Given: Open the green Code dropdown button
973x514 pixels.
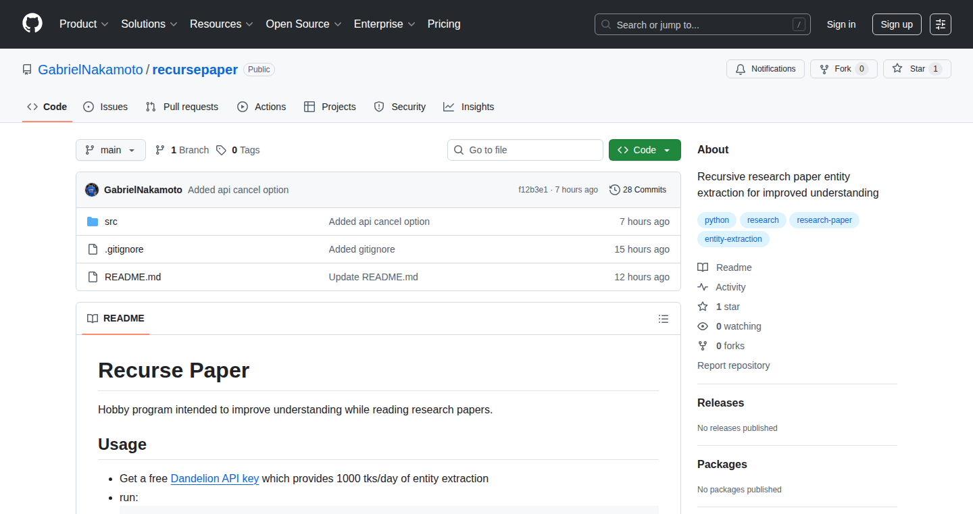Looking at the screenshot, I should point(645,150).
